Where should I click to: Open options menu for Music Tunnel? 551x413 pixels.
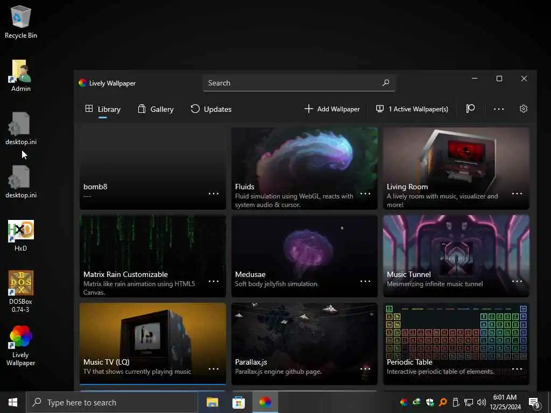point(517,281)
